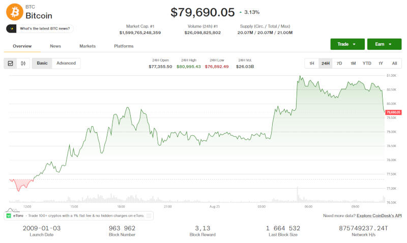
Task: Set chart range to 7D
Action: pyautogui.click(x=339, y=63)
